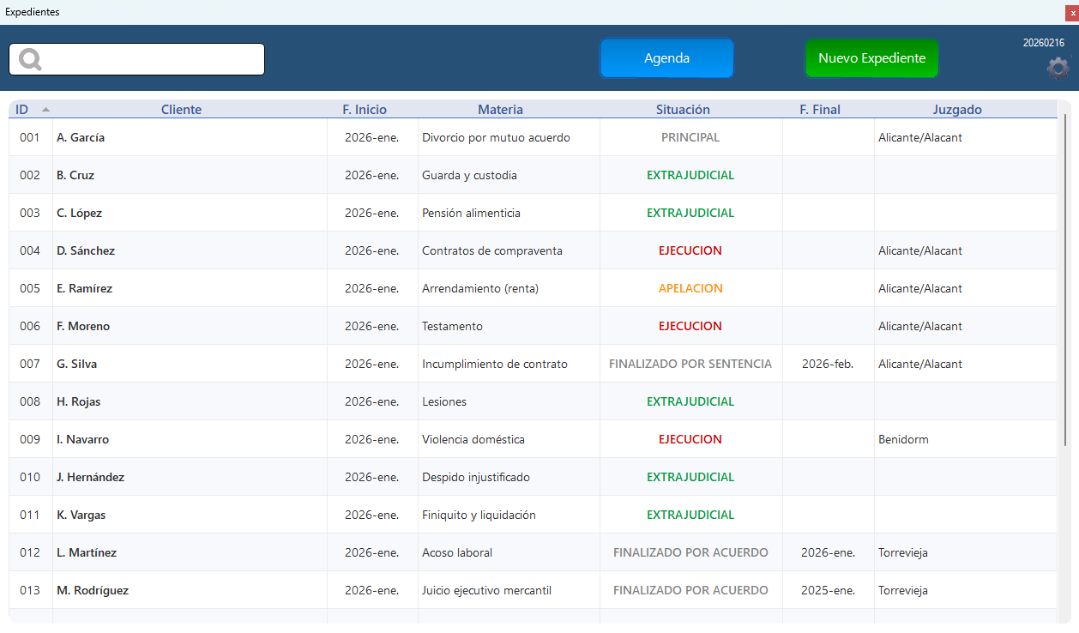This screenshot has height=633, width=1079.
Task: Click the ID column sort arrow
Action: 45,110
